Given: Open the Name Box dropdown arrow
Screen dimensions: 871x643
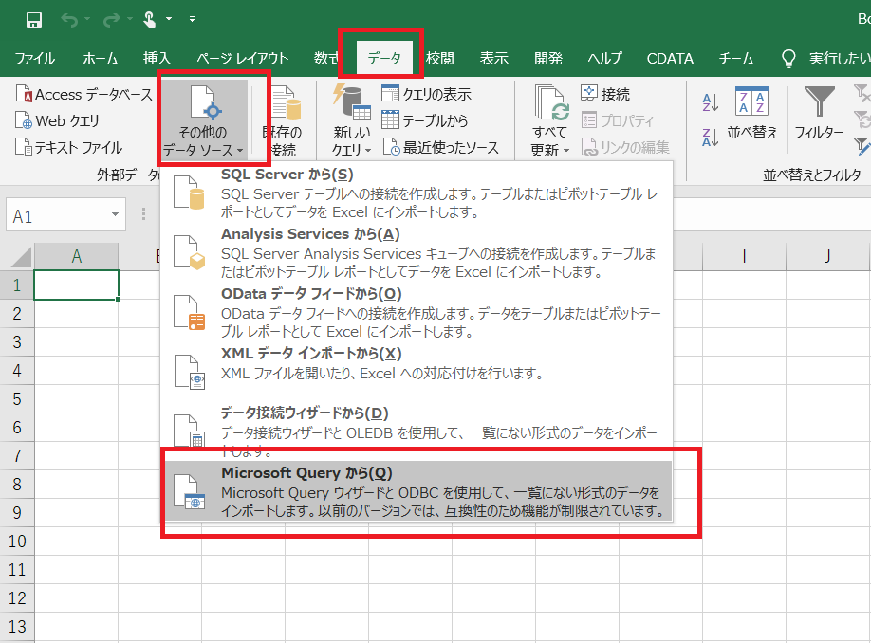Looking at the screenshot, I should point(115,214).
